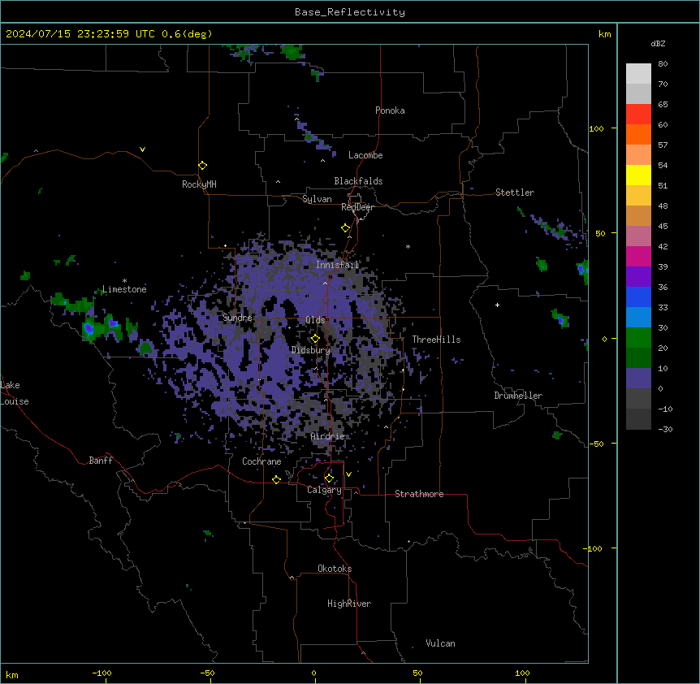Select the yellow diamond marker above Calgary label
This screenshot has height=684, width=700.
329,478
